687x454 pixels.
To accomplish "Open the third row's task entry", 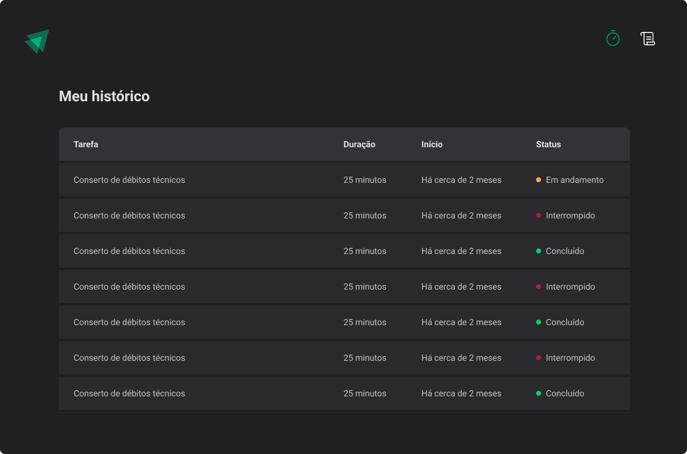I will (129, 251).
